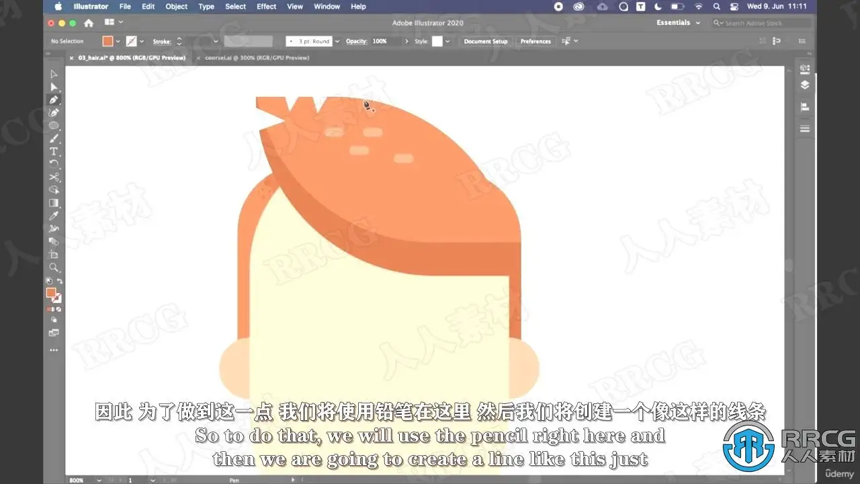Open the Layers panel icon

point(805,85)
